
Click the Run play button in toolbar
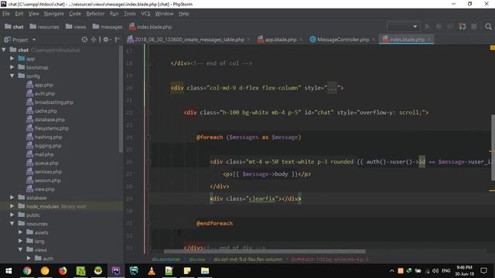pos(427,27)
